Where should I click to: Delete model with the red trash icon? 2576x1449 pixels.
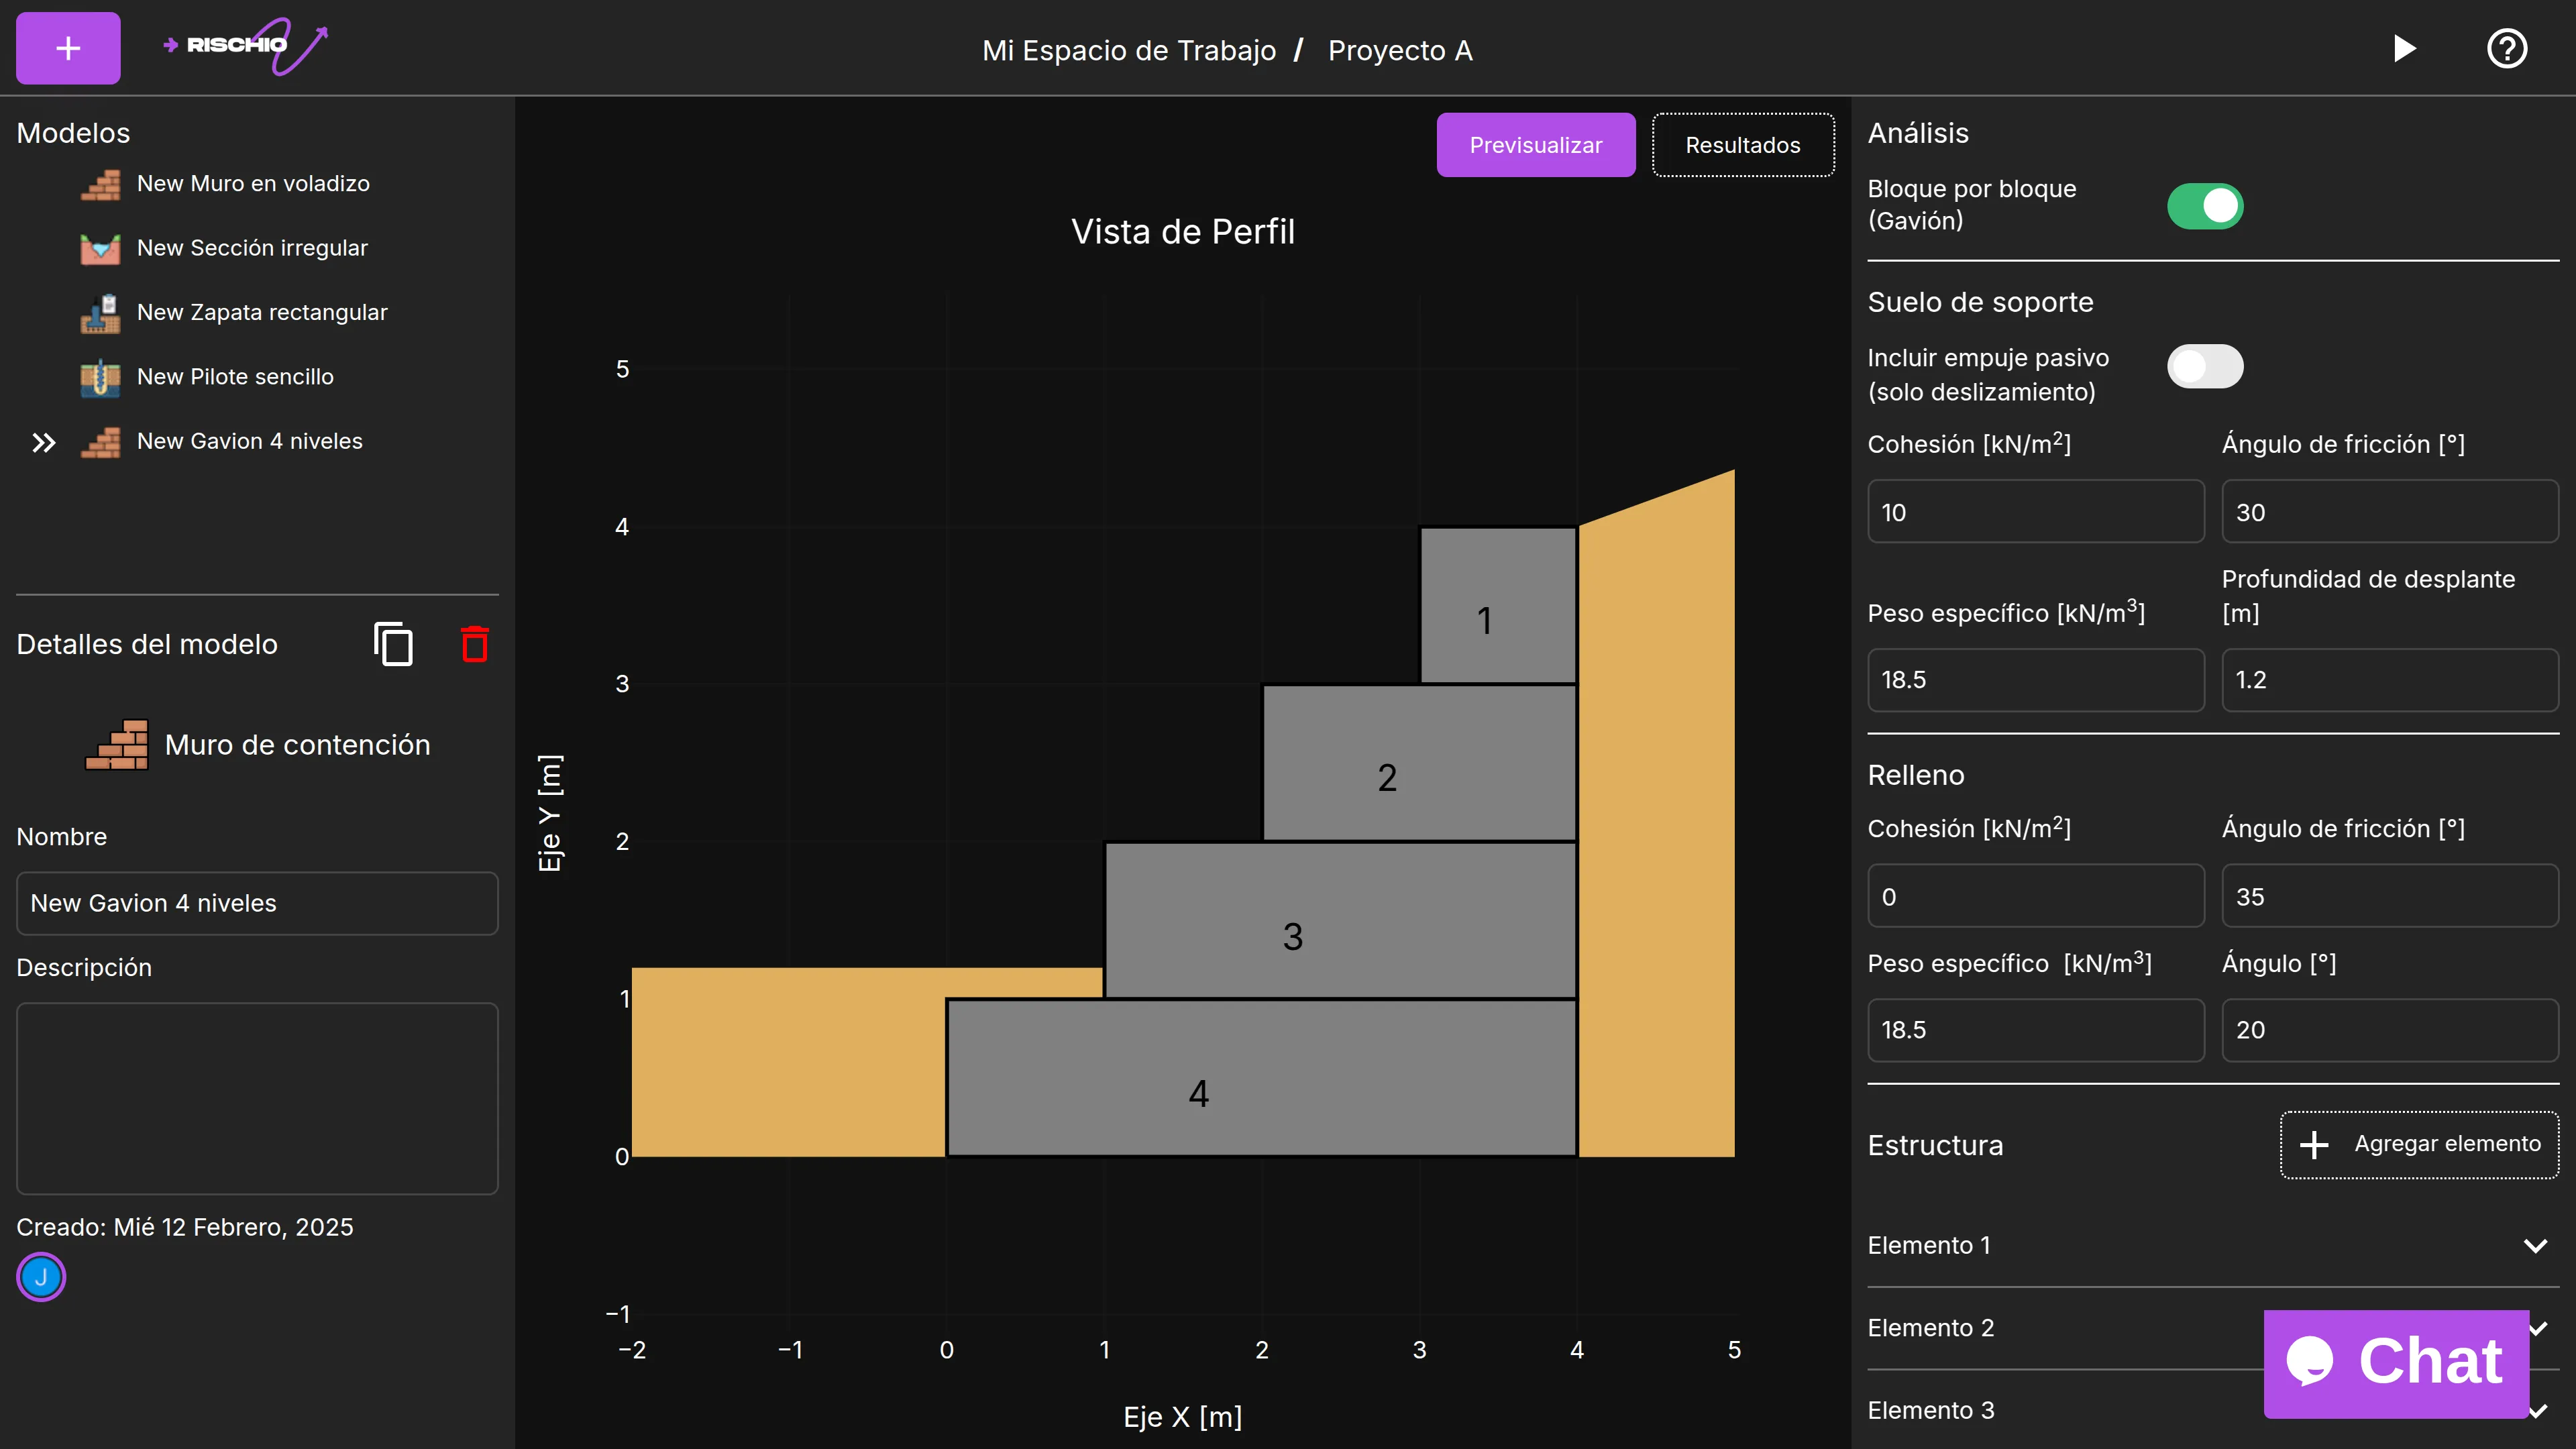[474, 644]
